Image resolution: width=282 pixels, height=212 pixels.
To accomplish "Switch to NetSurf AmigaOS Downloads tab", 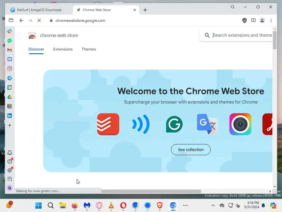I will tap(39, 10).
